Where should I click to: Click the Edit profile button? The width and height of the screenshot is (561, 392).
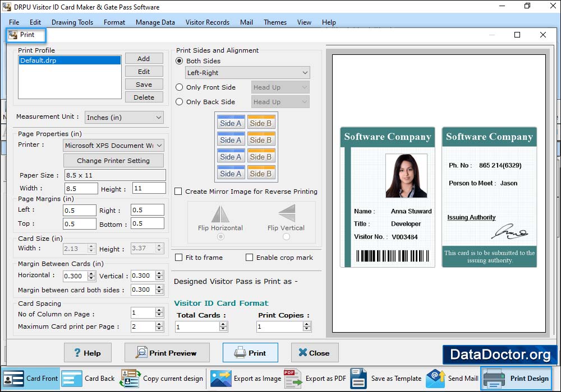pyautogui.click(x=144, y=72)
